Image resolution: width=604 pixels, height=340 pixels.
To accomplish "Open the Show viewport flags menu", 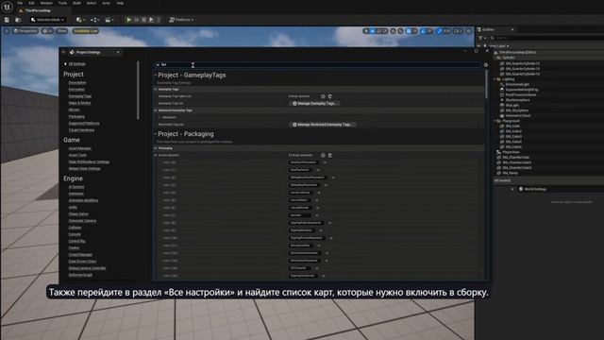I will point(61,31).
